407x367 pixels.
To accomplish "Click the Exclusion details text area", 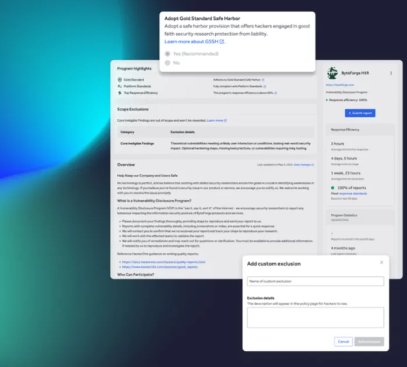I will pyautogui.click(x=315, y=317).
